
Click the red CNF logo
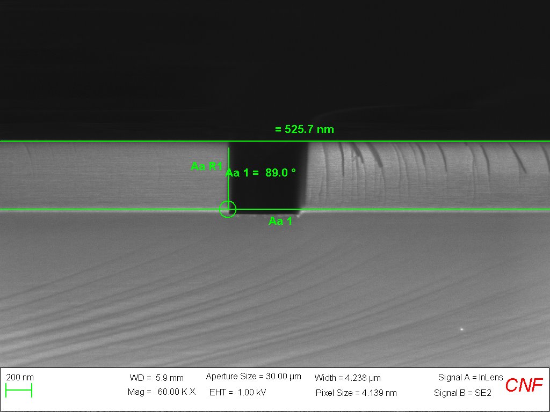coord(524,385)
